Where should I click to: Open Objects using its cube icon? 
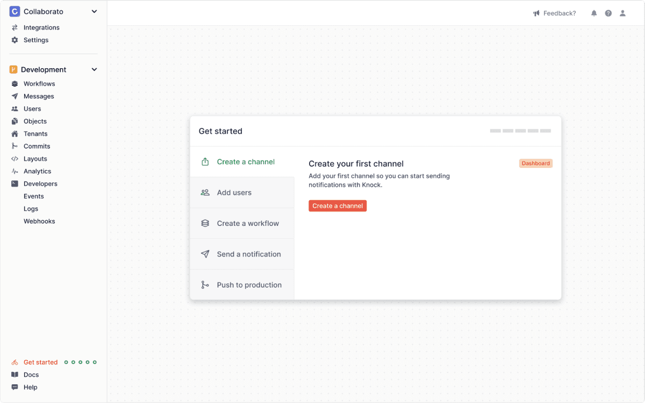click(x=14, y=121)
